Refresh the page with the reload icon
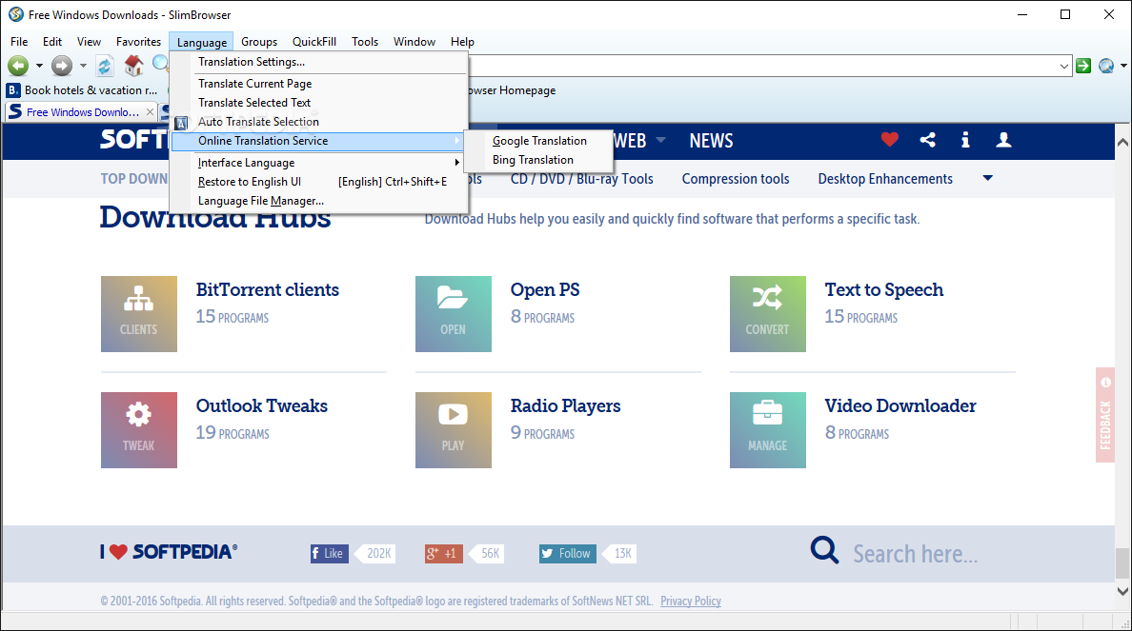Screen dimensions: 1132x631 pyautogui.click(x=105, y=66)
